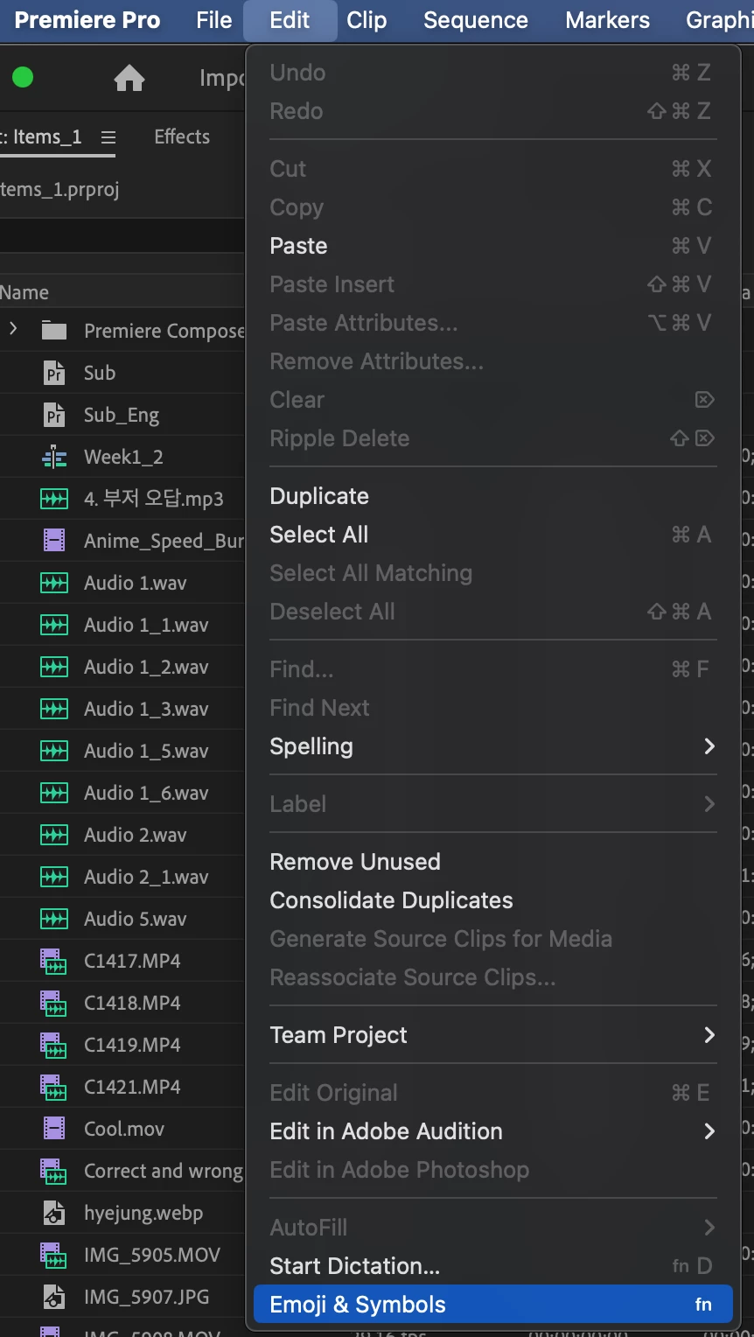The width and height of the screenshot is (754, 1337).
Task: Select the Sub_Eng item name
Action: coord(122,415)
